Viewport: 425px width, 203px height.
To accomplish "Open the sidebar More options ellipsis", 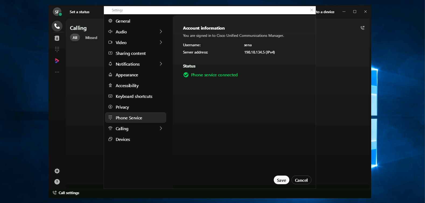I will pos(57,72).
